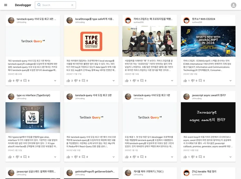Dislike the javascript async await post

pos(193,157)
